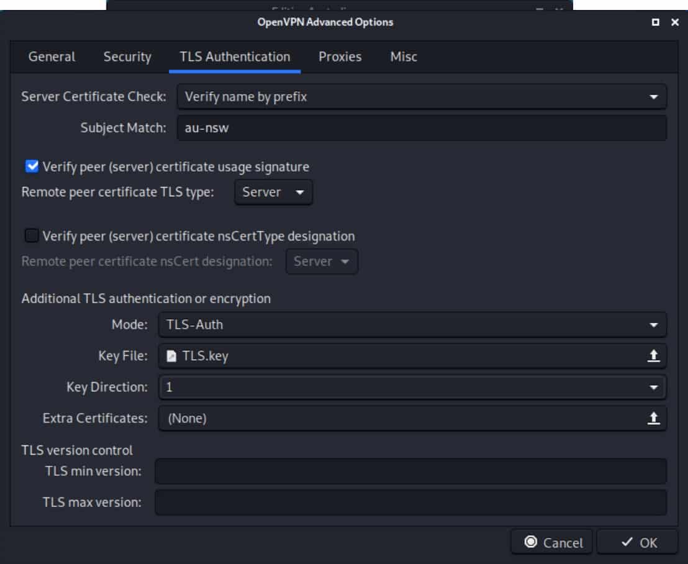Open the Proxies tab
The width and height of the screenshot is (688, 564).
coord(340,57)
